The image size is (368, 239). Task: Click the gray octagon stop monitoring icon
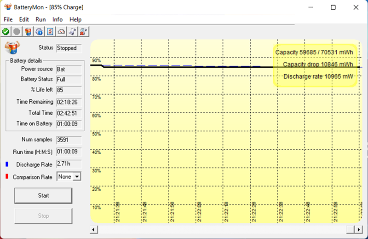[17, 31]
